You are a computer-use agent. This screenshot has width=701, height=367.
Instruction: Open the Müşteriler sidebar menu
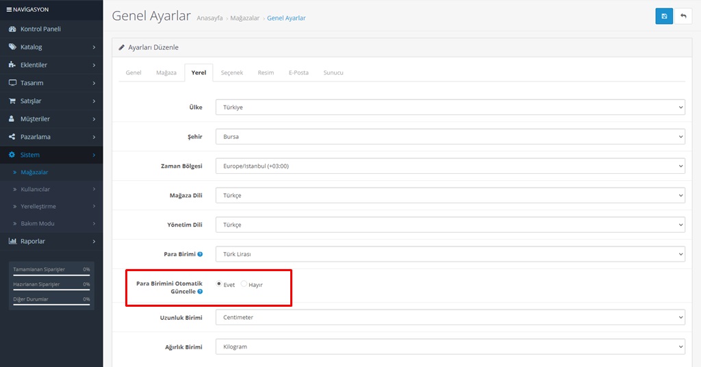point(51,119)
